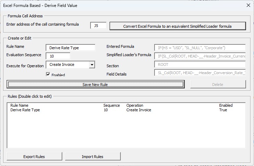Click the Delete button
This screenshot has height=166, width=254.
[x=218, y=84]
